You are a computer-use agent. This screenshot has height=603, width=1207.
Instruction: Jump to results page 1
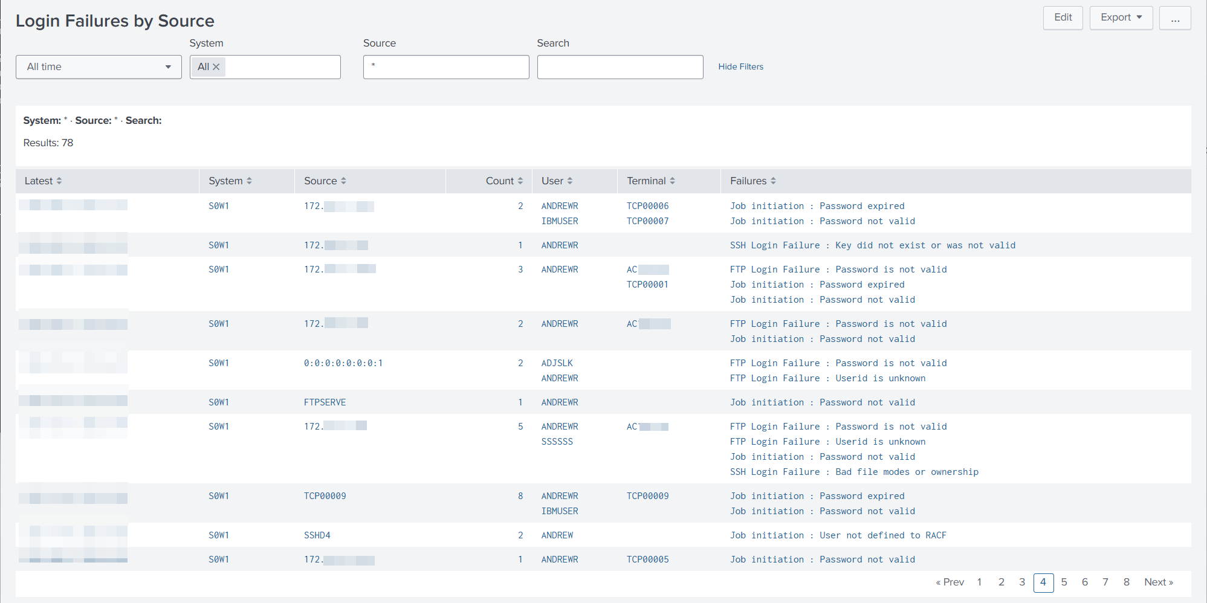pos(979,582)
